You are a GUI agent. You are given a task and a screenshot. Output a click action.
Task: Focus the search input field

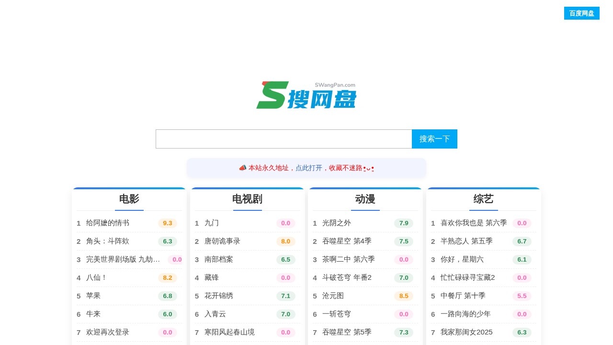pos(284,139)
